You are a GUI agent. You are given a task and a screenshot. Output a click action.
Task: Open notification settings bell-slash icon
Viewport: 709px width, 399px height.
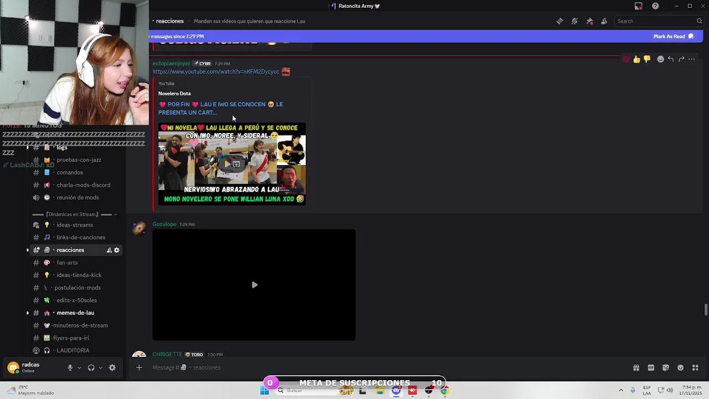pos(574,21)
